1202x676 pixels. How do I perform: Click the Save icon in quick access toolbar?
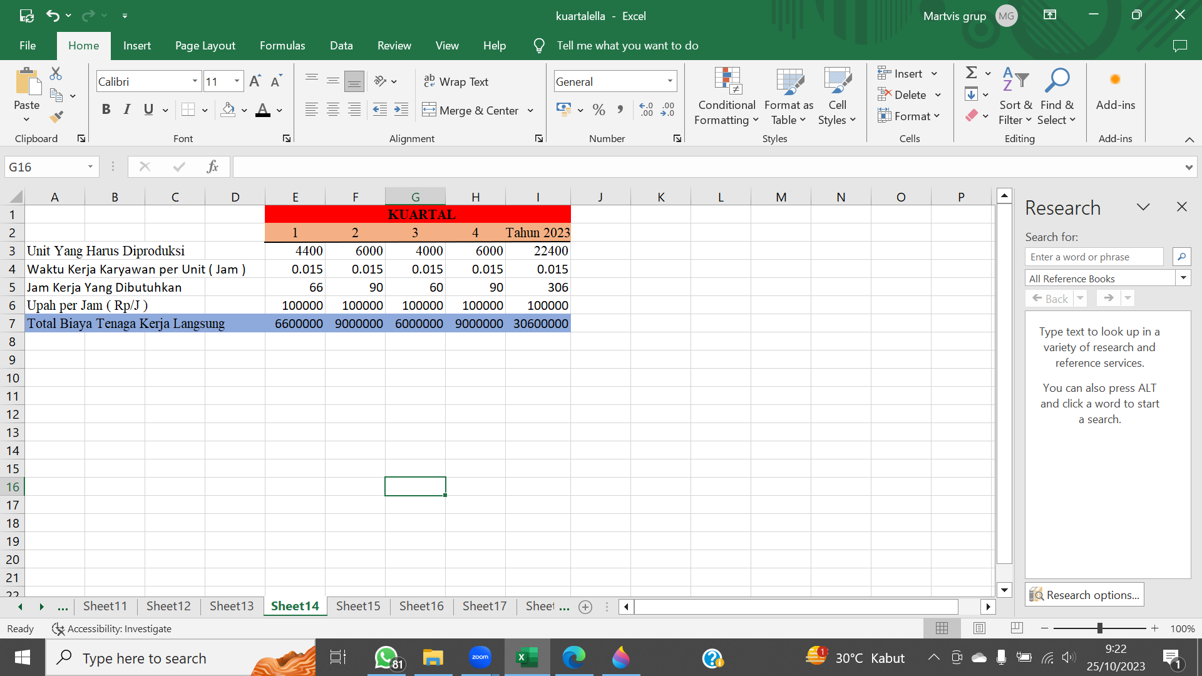click(26, 16)
